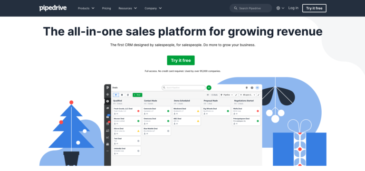365x171 pixels.
Task: Switch to the forecast view toggle
Action: click(x=128, y=95)
